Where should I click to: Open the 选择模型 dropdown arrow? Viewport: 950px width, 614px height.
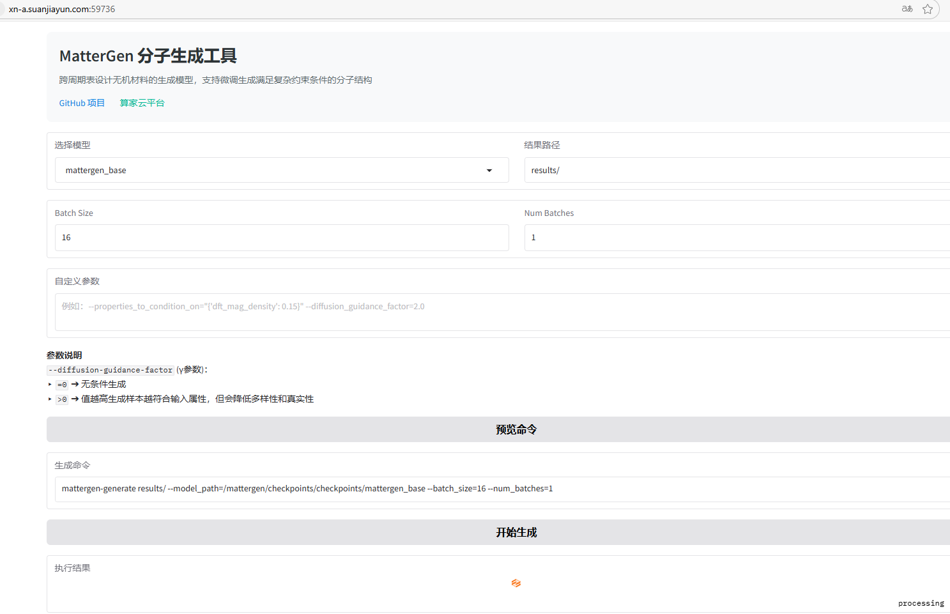[x=489, y=171]
